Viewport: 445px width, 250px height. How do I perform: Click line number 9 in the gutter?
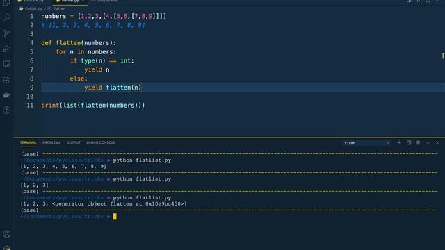point(31,87)
